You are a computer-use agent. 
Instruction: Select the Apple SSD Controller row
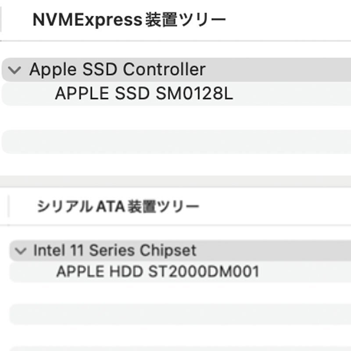[x=118, y=70]
